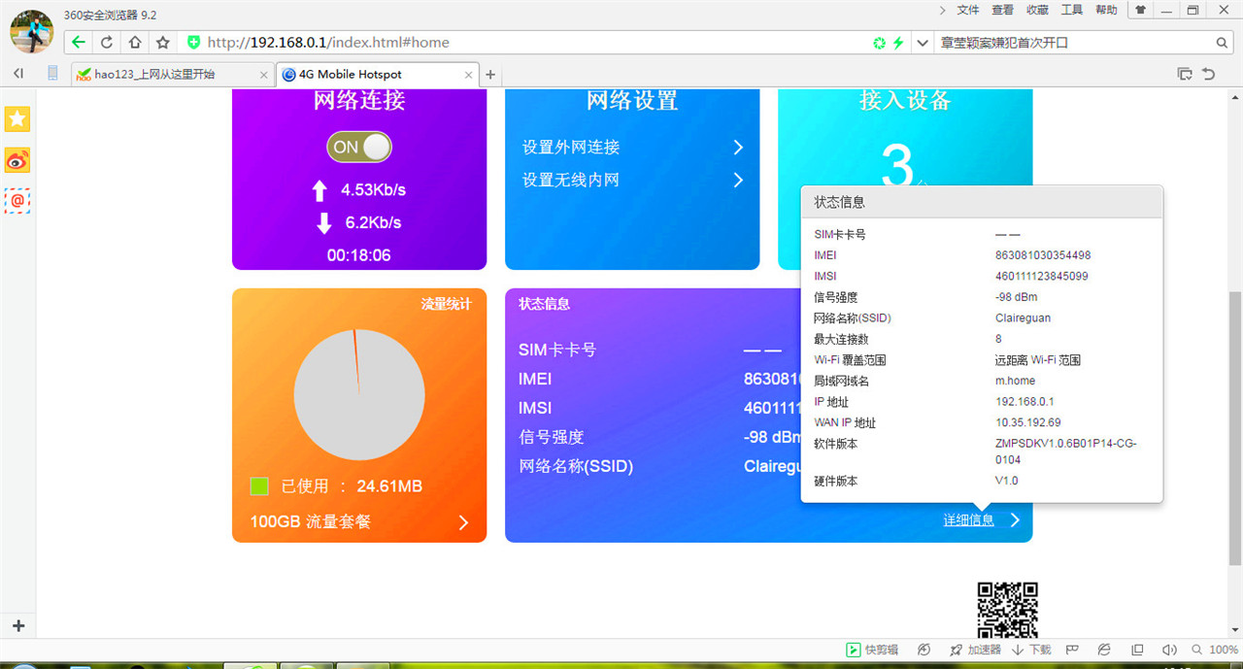This screenshot has width=1243, height=669.
Task: Turn off the 网络连接 ON switch
Action: [359, 147]
